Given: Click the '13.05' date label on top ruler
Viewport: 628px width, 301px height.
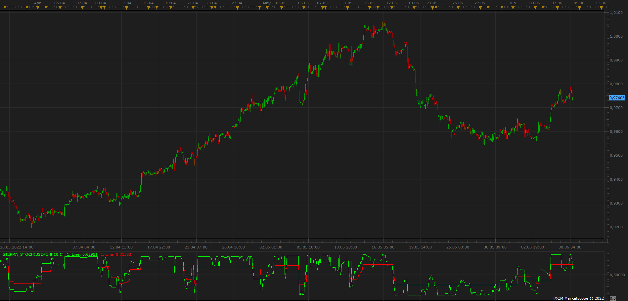Looking at the screenshot, I should [x=369, y=3].
